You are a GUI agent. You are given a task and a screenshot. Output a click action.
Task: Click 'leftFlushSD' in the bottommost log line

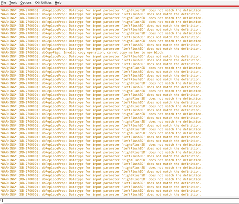click(x=133, y=194)
